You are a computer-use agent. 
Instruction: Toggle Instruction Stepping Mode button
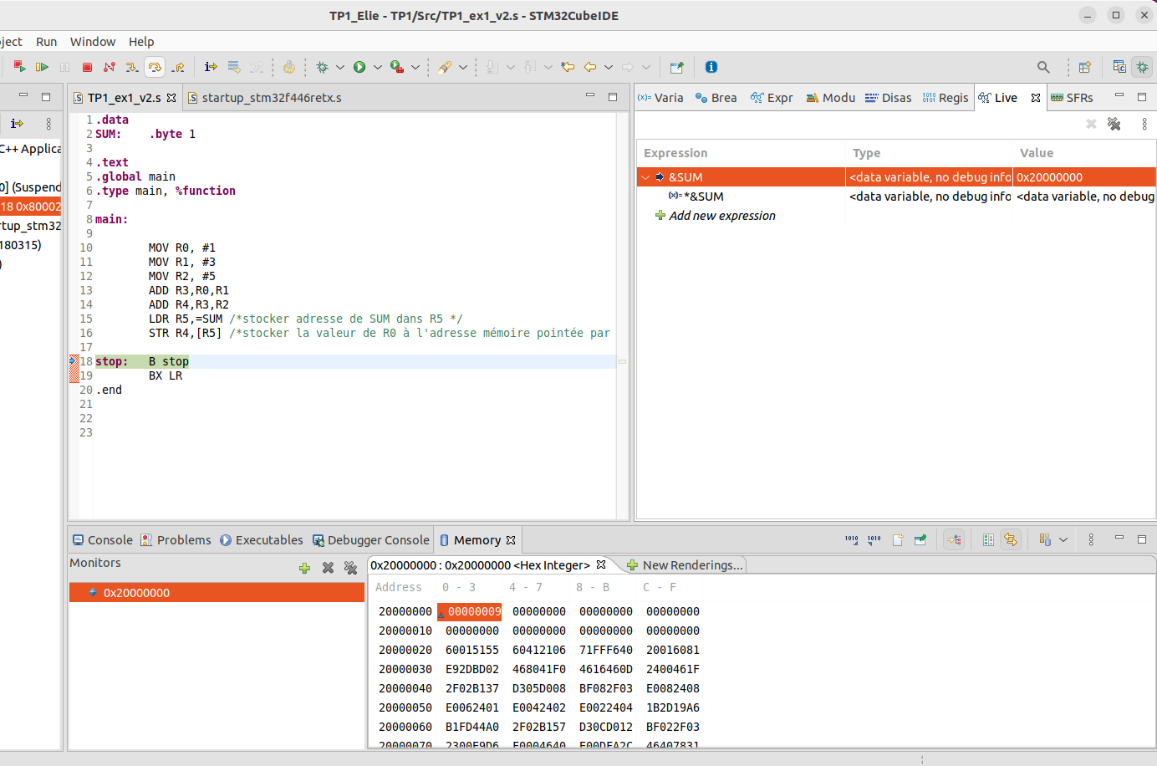(211, 67)
